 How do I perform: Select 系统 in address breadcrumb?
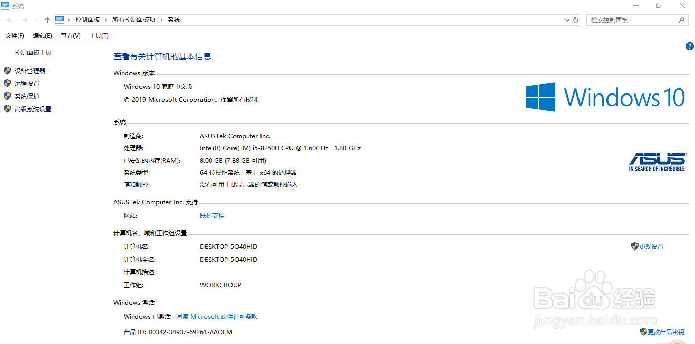pos(174,20)
